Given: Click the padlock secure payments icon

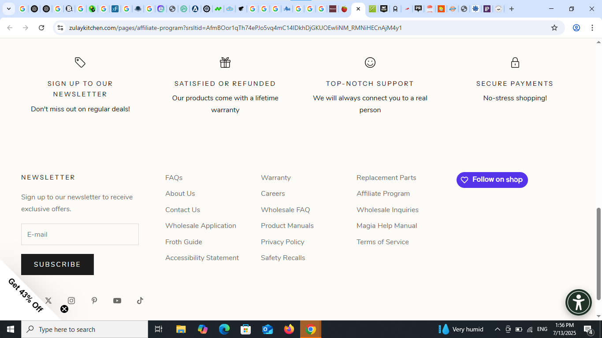Looking at the screenshot, I should click(515, 62).
